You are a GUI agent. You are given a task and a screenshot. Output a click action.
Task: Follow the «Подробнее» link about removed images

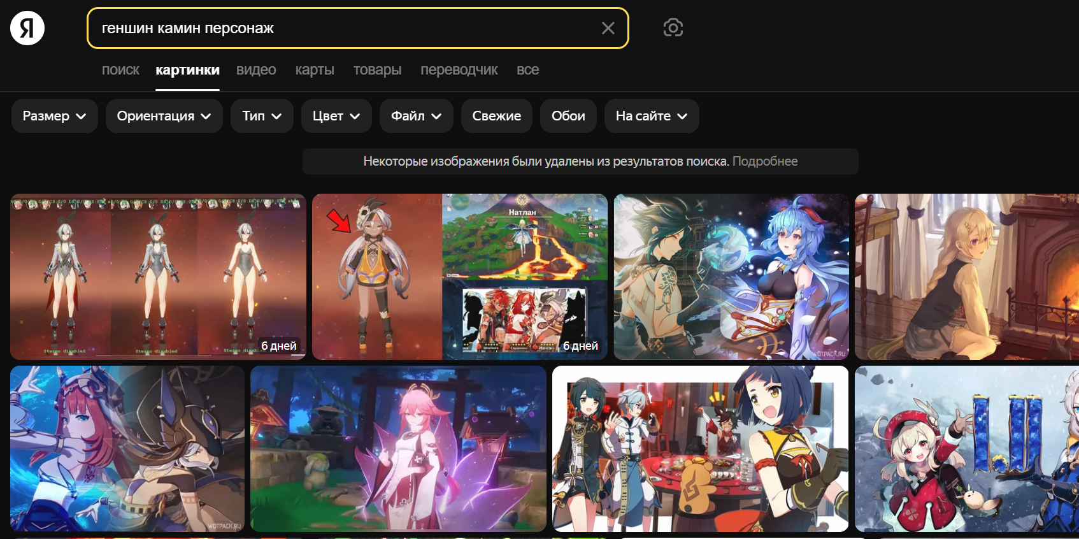[x=765, y=161]
